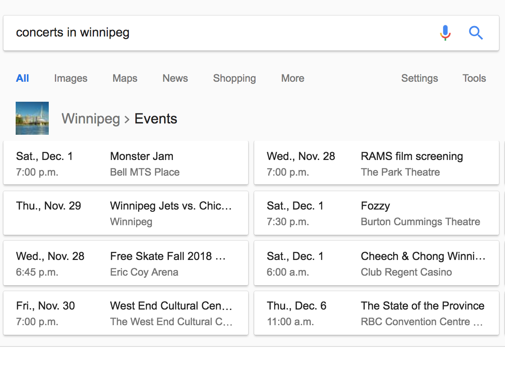
Task: Click the Thu., Dec. 6 date
Action: point(296,306)
